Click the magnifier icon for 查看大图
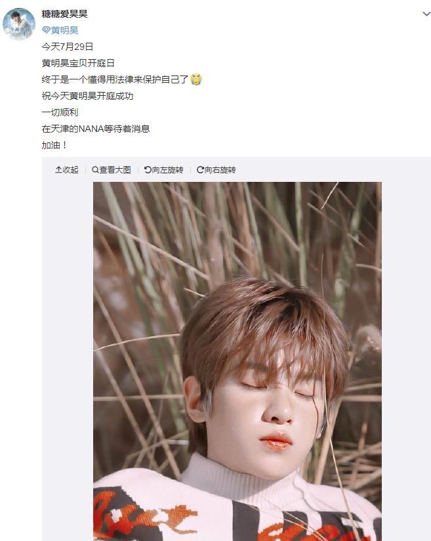Viewport: 431px width, 541px height. point(95,170)
